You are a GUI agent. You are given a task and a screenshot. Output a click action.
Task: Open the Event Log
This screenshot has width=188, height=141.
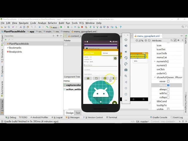click(x=177, y=117)
